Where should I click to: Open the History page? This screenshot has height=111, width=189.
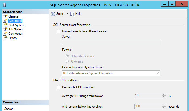13,38
